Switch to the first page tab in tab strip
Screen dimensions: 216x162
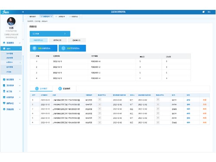point(32,16)
